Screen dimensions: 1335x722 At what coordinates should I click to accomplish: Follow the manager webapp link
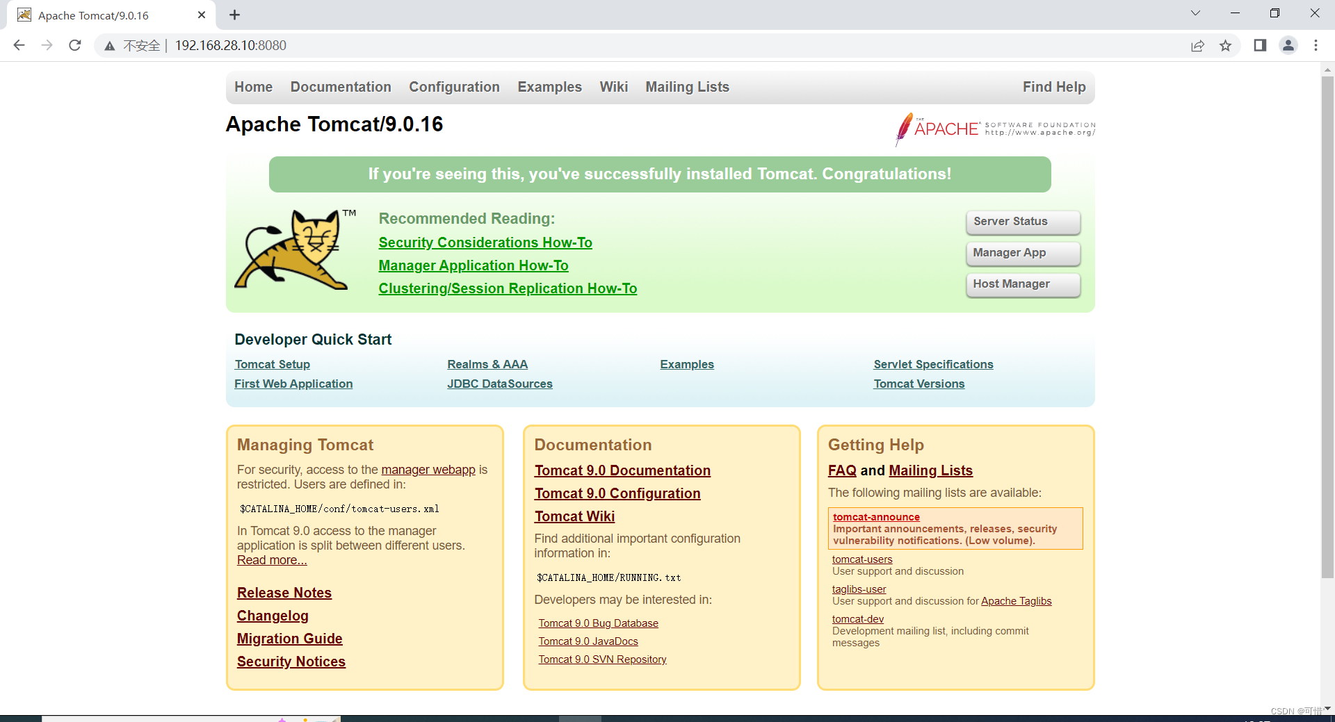pos(428,470)
